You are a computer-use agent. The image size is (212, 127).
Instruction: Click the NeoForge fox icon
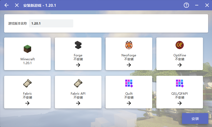click(x=129, y=45)
